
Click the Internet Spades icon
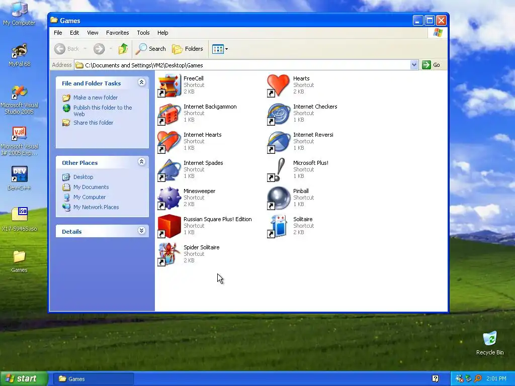pos(169,170)
